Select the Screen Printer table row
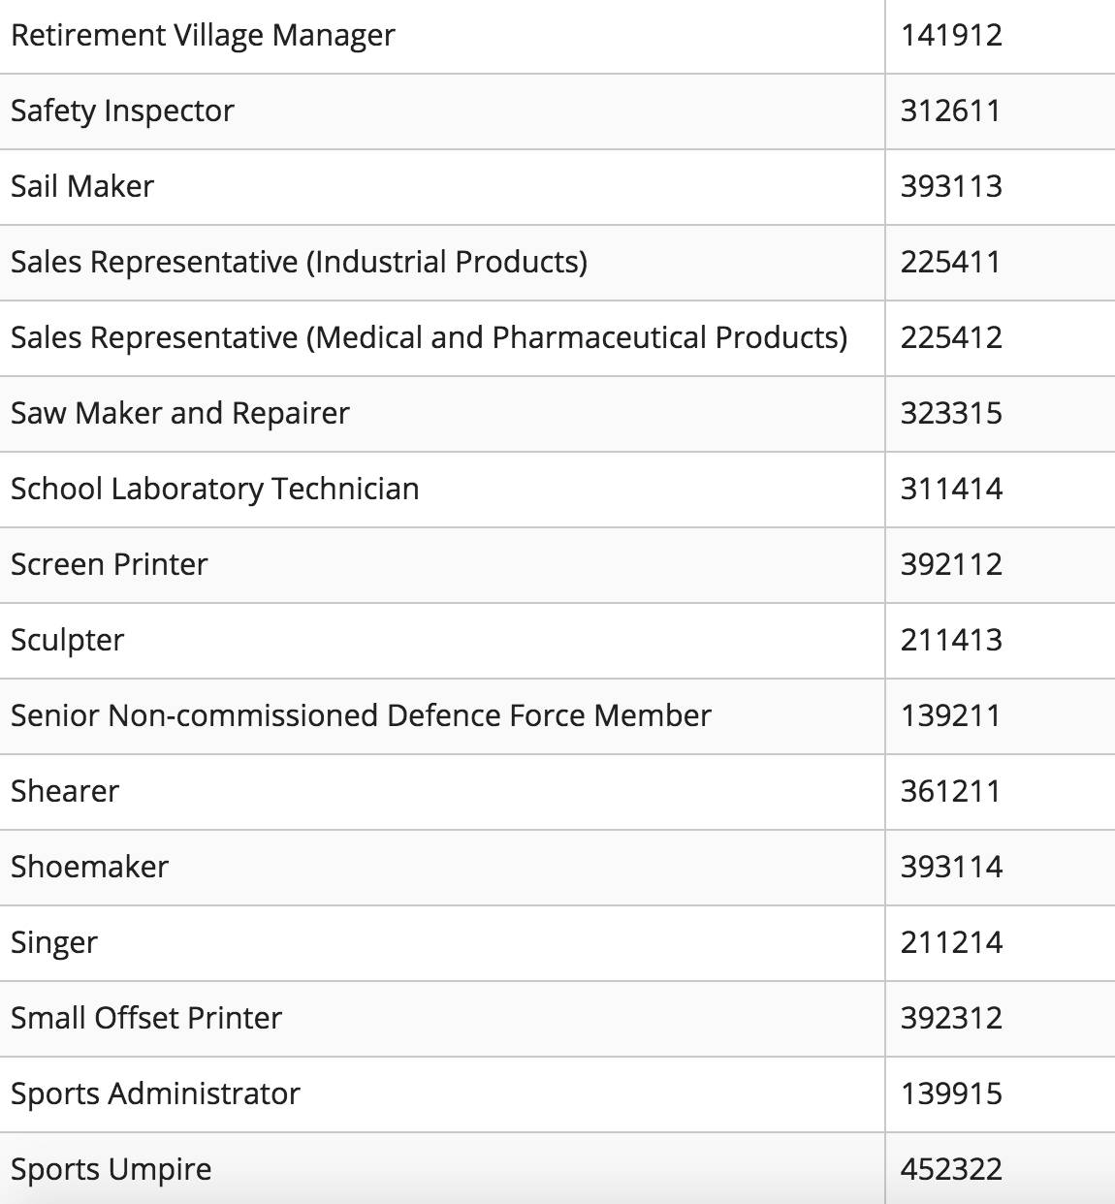Viewport: 1115px width, 1204px height. coord(109,564)
